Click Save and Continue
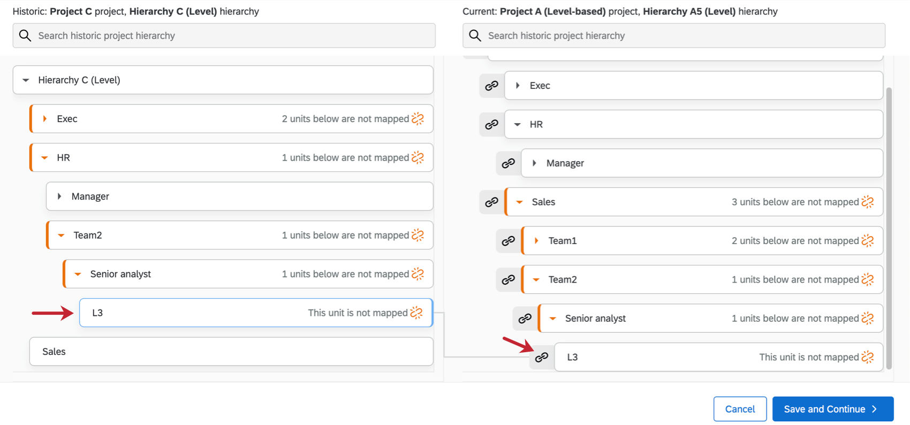This screenshot has width=910, height=425. point(832,409)
